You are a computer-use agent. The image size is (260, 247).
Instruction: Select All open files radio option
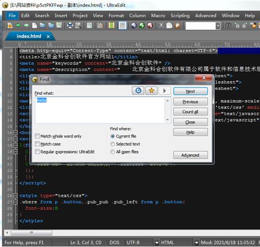point(113,151)
